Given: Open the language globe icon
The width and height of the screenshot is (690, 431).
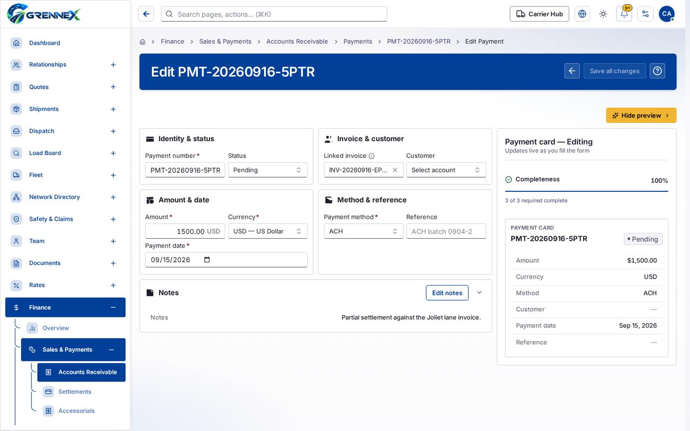Looking at the screenshot, I should pyautogui.click(x=582, y=14).
